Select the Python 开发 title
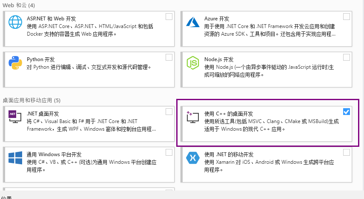 coord(40,59)
